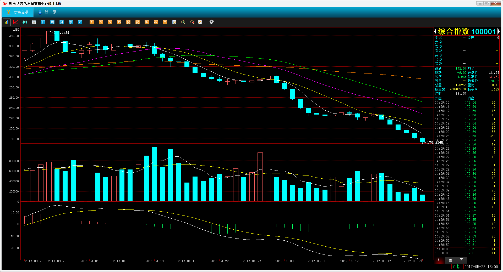Select the 5-minute chart icon
The image size is (503, 272).
tap(110, 22)
